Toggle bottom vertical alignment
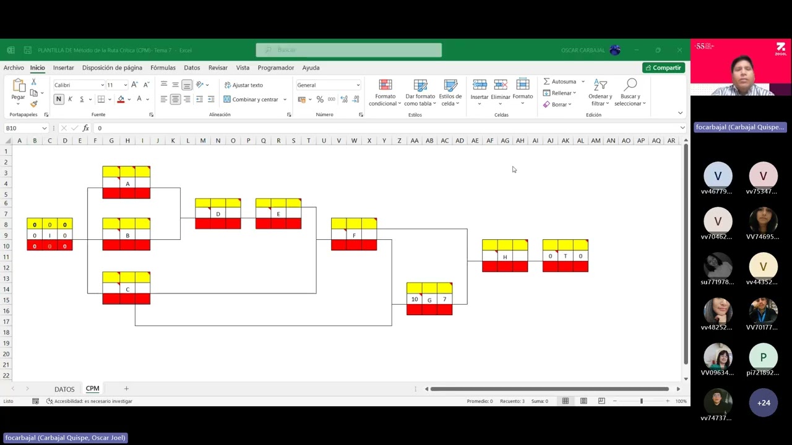This screenshot has width=792, height=445. [187, 85]
